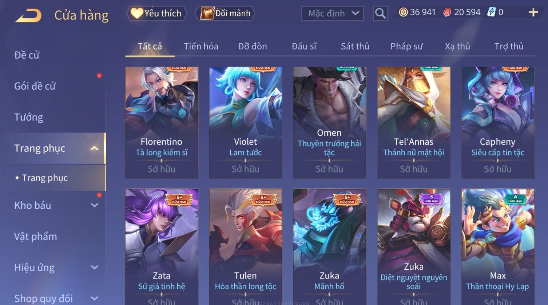Expand the Kho báu sidebar section

(94, 205)
